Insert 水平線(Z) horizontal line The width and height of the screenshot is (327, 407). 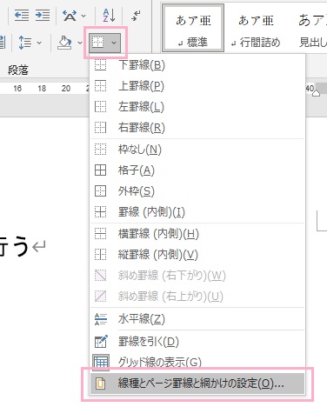click(197, 319)
